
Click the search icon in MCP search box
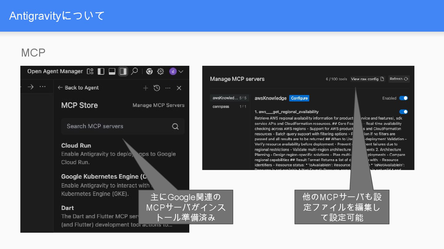tap(175, 126)
